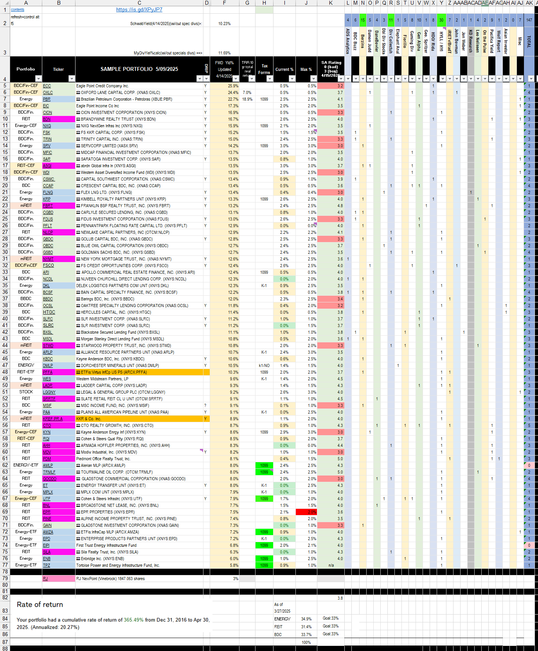This screenshot has height=651, width=538.
Task: Open the Tax Forms filter dropdown
Action: [x=270, y=79]
